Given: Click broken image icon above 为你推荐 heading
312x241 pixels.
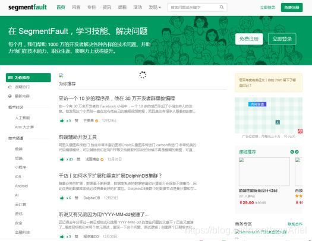Looking at the screenshot, I should [61, 75].
